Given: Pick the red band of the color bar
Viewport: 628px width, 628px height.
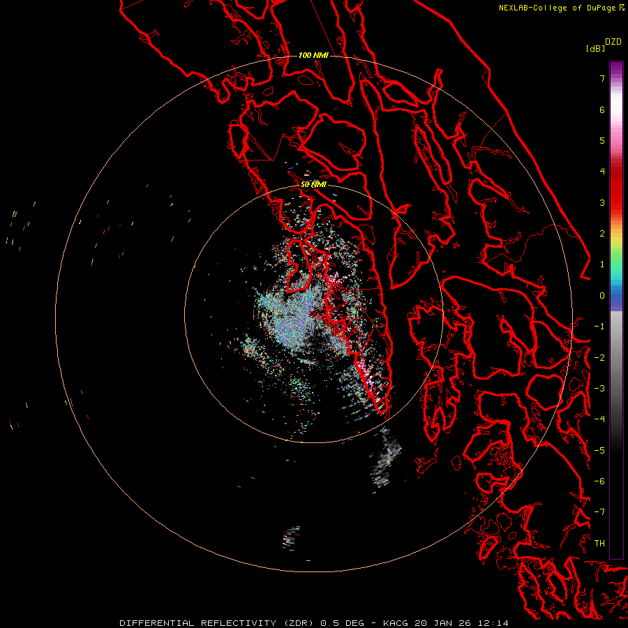Looking at the screenshot, I should 616,186.
